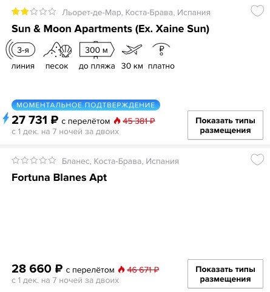Click the empty star rating of Fortuna Blanes
Screen dimensions: 270x292
pyautogui.click(x=34, y=160)
